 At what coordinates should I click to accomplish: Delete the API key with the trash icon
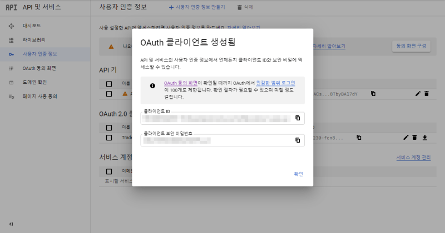point(427,94)
